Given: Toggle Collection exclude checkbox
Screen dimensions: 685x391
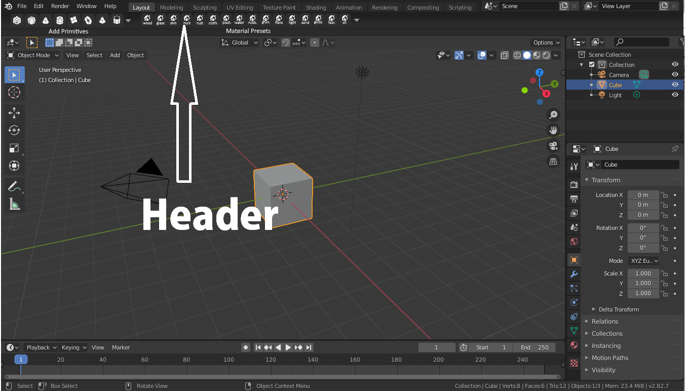Looking at the screenshot, I should coord(592,64).
